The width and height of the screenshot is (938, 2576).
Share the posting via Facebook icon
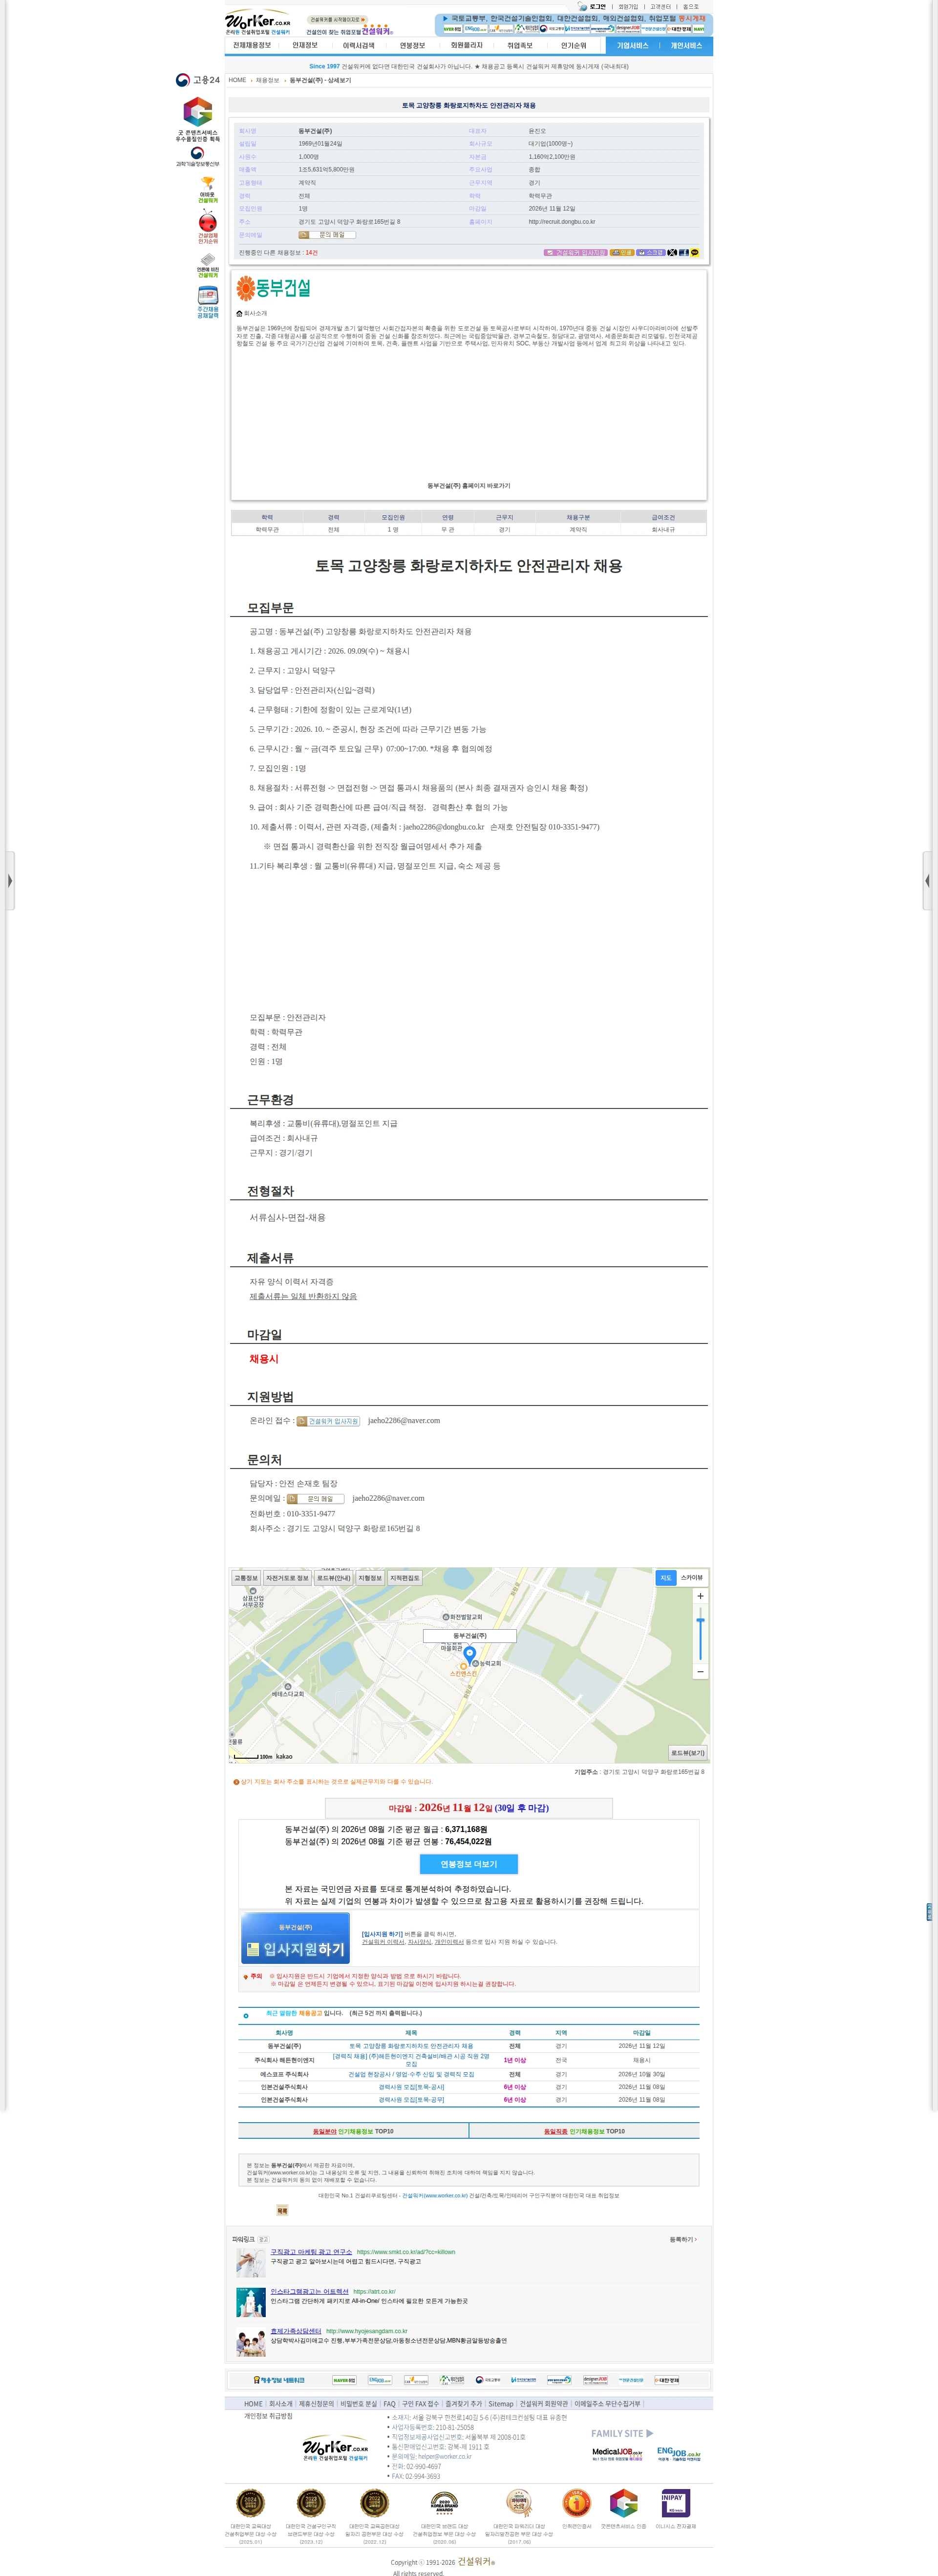click(683, 253)
